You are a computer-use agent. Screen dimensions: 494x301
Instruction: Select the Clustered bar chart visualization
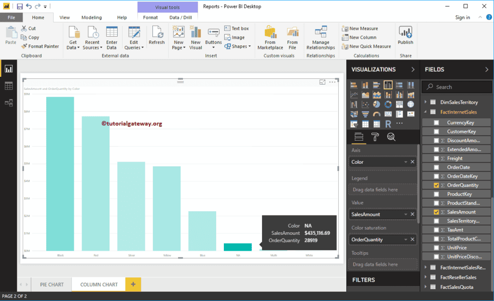376,85
